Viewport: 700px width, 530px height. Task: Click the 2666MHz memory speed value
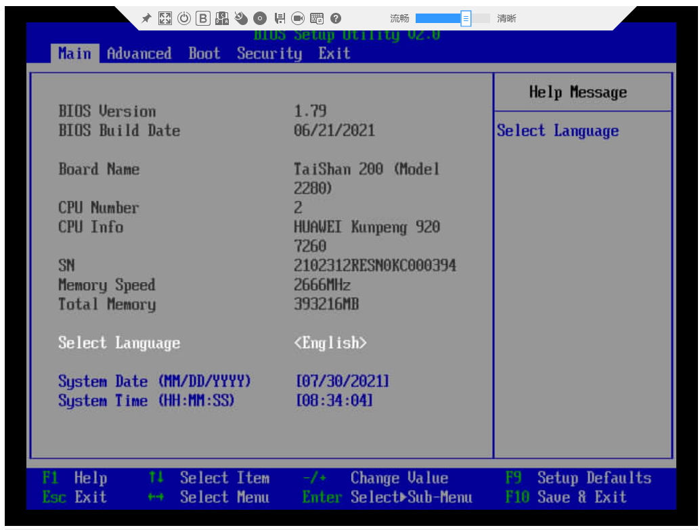pyautogui.click(x=322, y=285)
